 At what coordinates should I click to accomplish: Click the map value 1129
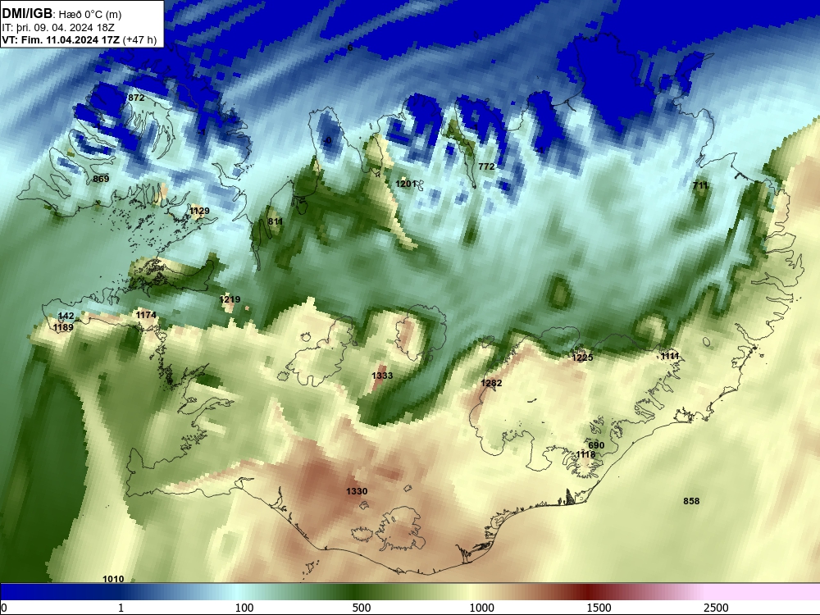200,211
